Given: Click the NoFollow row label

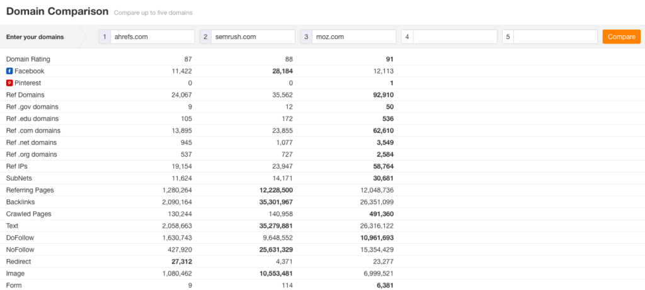Looking at the screenshot, I should pyautogui.click(x=20, y=250).
